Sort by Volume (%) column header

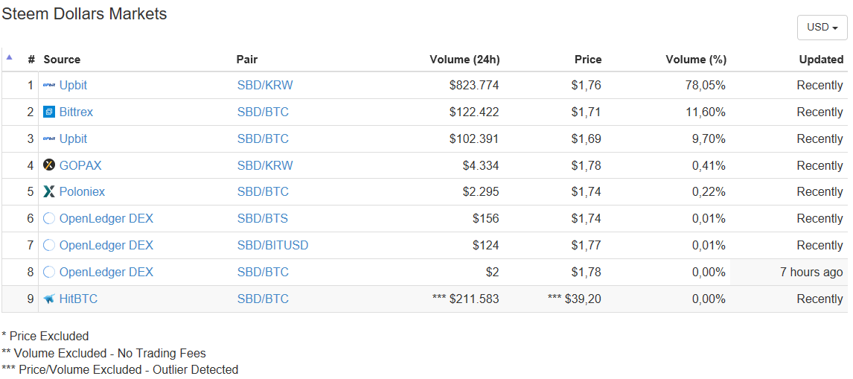[696, 60]
